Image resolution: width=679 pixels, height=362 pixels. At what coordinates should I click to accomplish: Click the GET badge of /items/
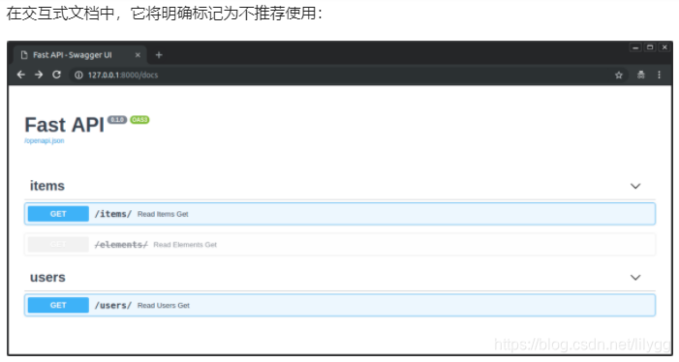click(58, 214)
